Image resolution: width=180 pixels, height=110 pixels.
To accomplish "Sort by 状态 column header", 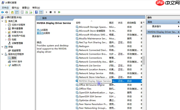I will coord(121,23).
